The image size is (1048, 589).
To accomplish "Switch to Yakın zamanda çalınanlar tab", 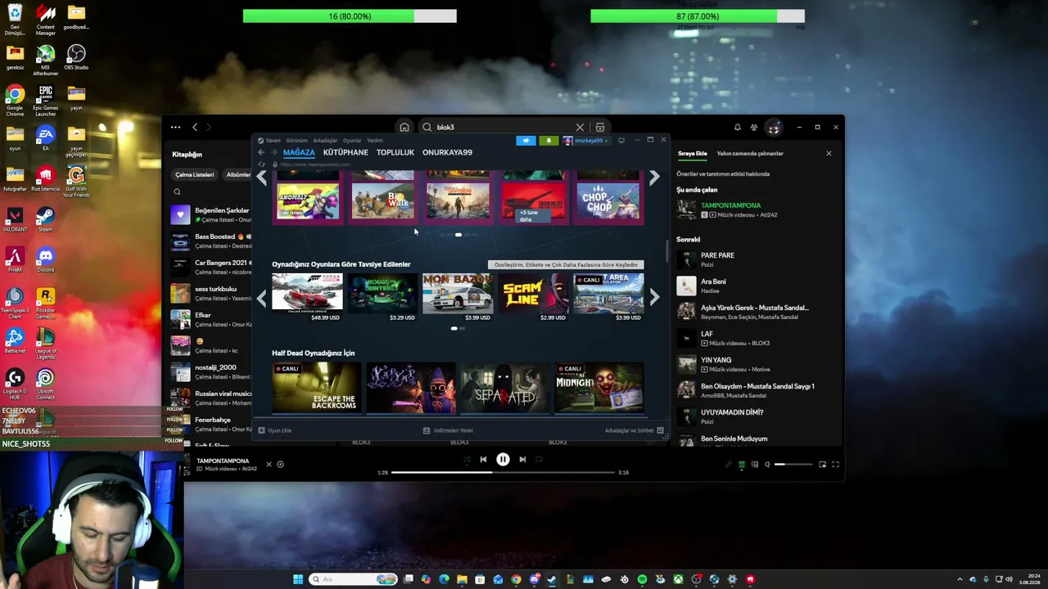I will click(x=750, y=154).
